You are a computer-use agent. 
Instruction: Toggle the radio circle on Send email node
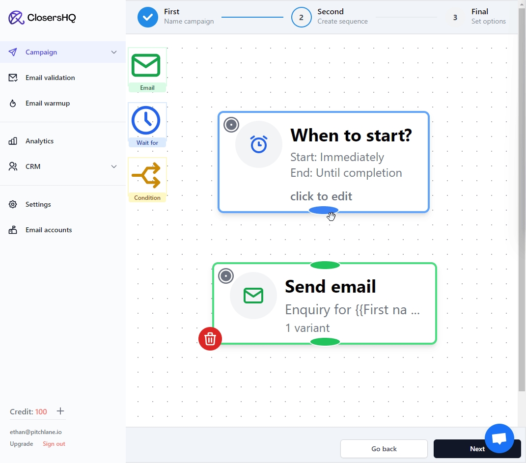point(226,276)
